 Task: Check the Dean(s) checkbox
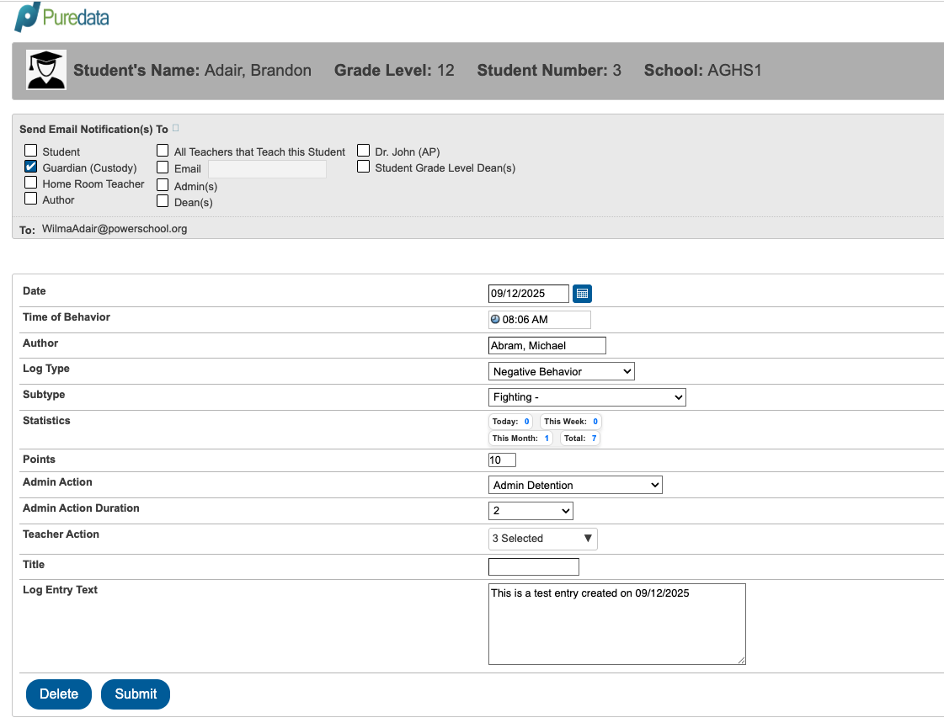pos(163,201)
